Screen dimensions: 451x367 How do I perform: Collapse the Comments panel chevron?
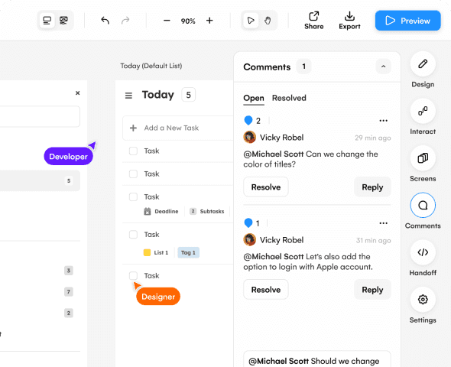tap(384, 67)
